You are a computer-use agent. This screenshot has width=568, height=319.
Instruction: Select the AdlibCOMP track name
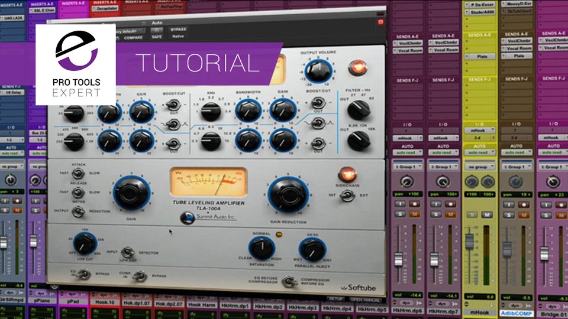coord(516,313)
